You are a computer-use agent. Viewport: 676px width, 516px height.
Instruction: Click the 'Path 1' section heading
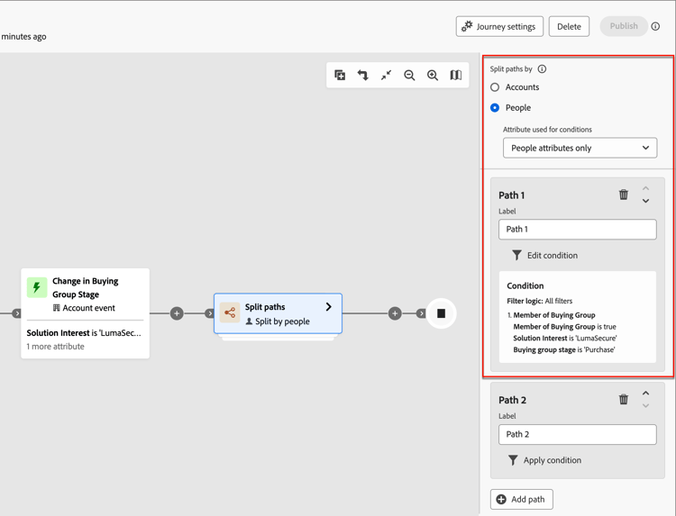tap(512, 195)
